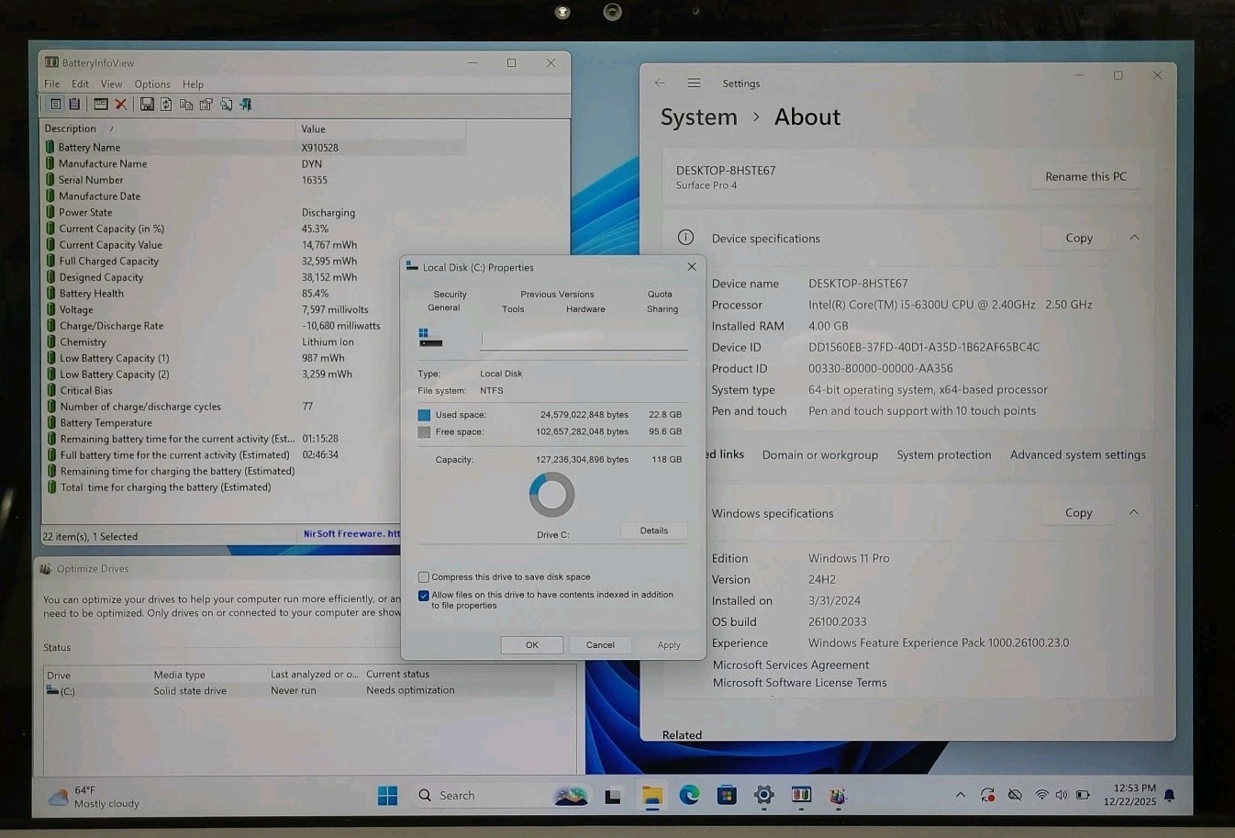Viewport: 1235px width, 838px height.
Task: Switch to the Quota tab in disk properties
Action: pos(660,295)
